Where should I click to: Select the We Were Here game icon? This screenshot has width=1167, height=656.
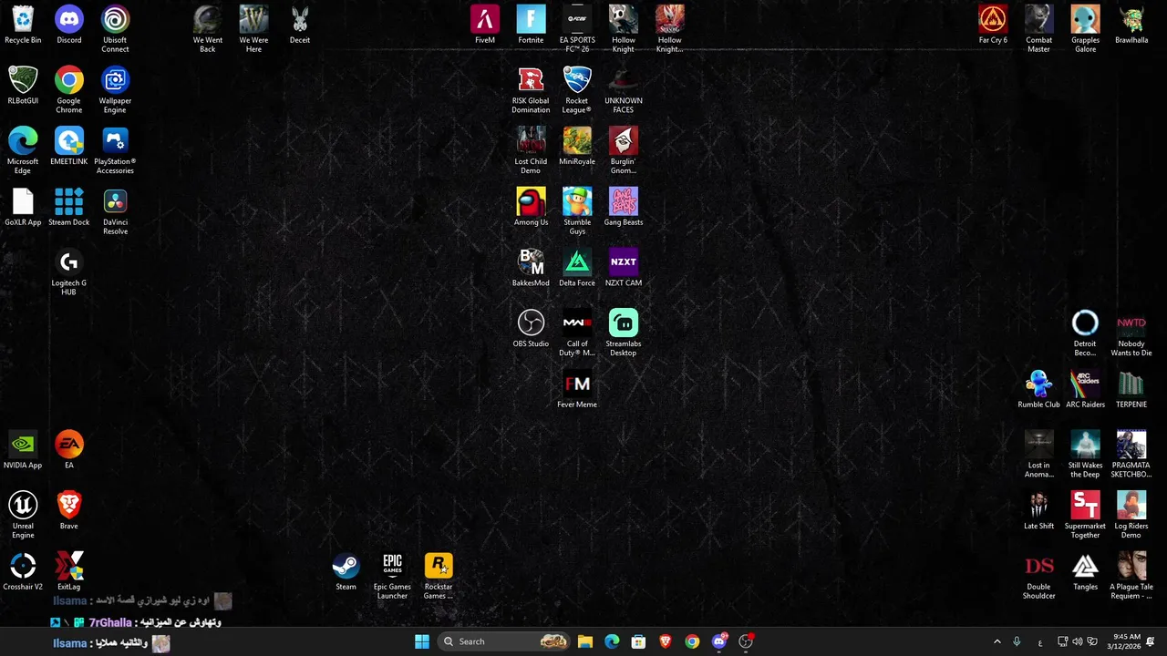point(254,29)
